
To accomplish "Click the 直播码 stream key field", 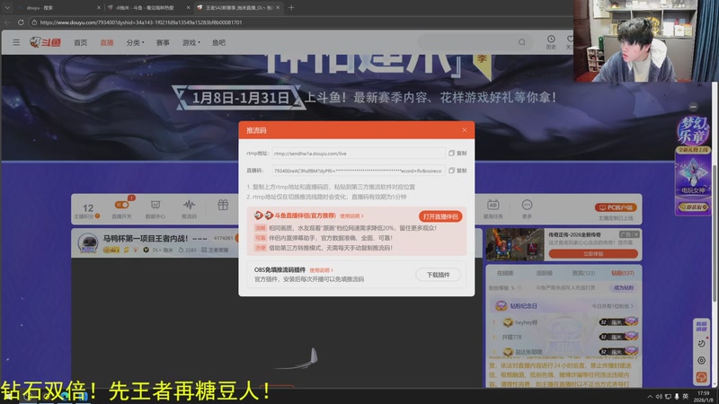I will 358,171.
